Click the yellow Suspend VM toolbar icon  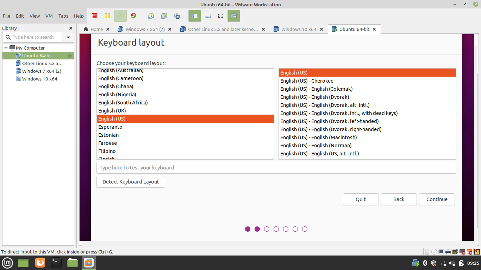(107, 16)
